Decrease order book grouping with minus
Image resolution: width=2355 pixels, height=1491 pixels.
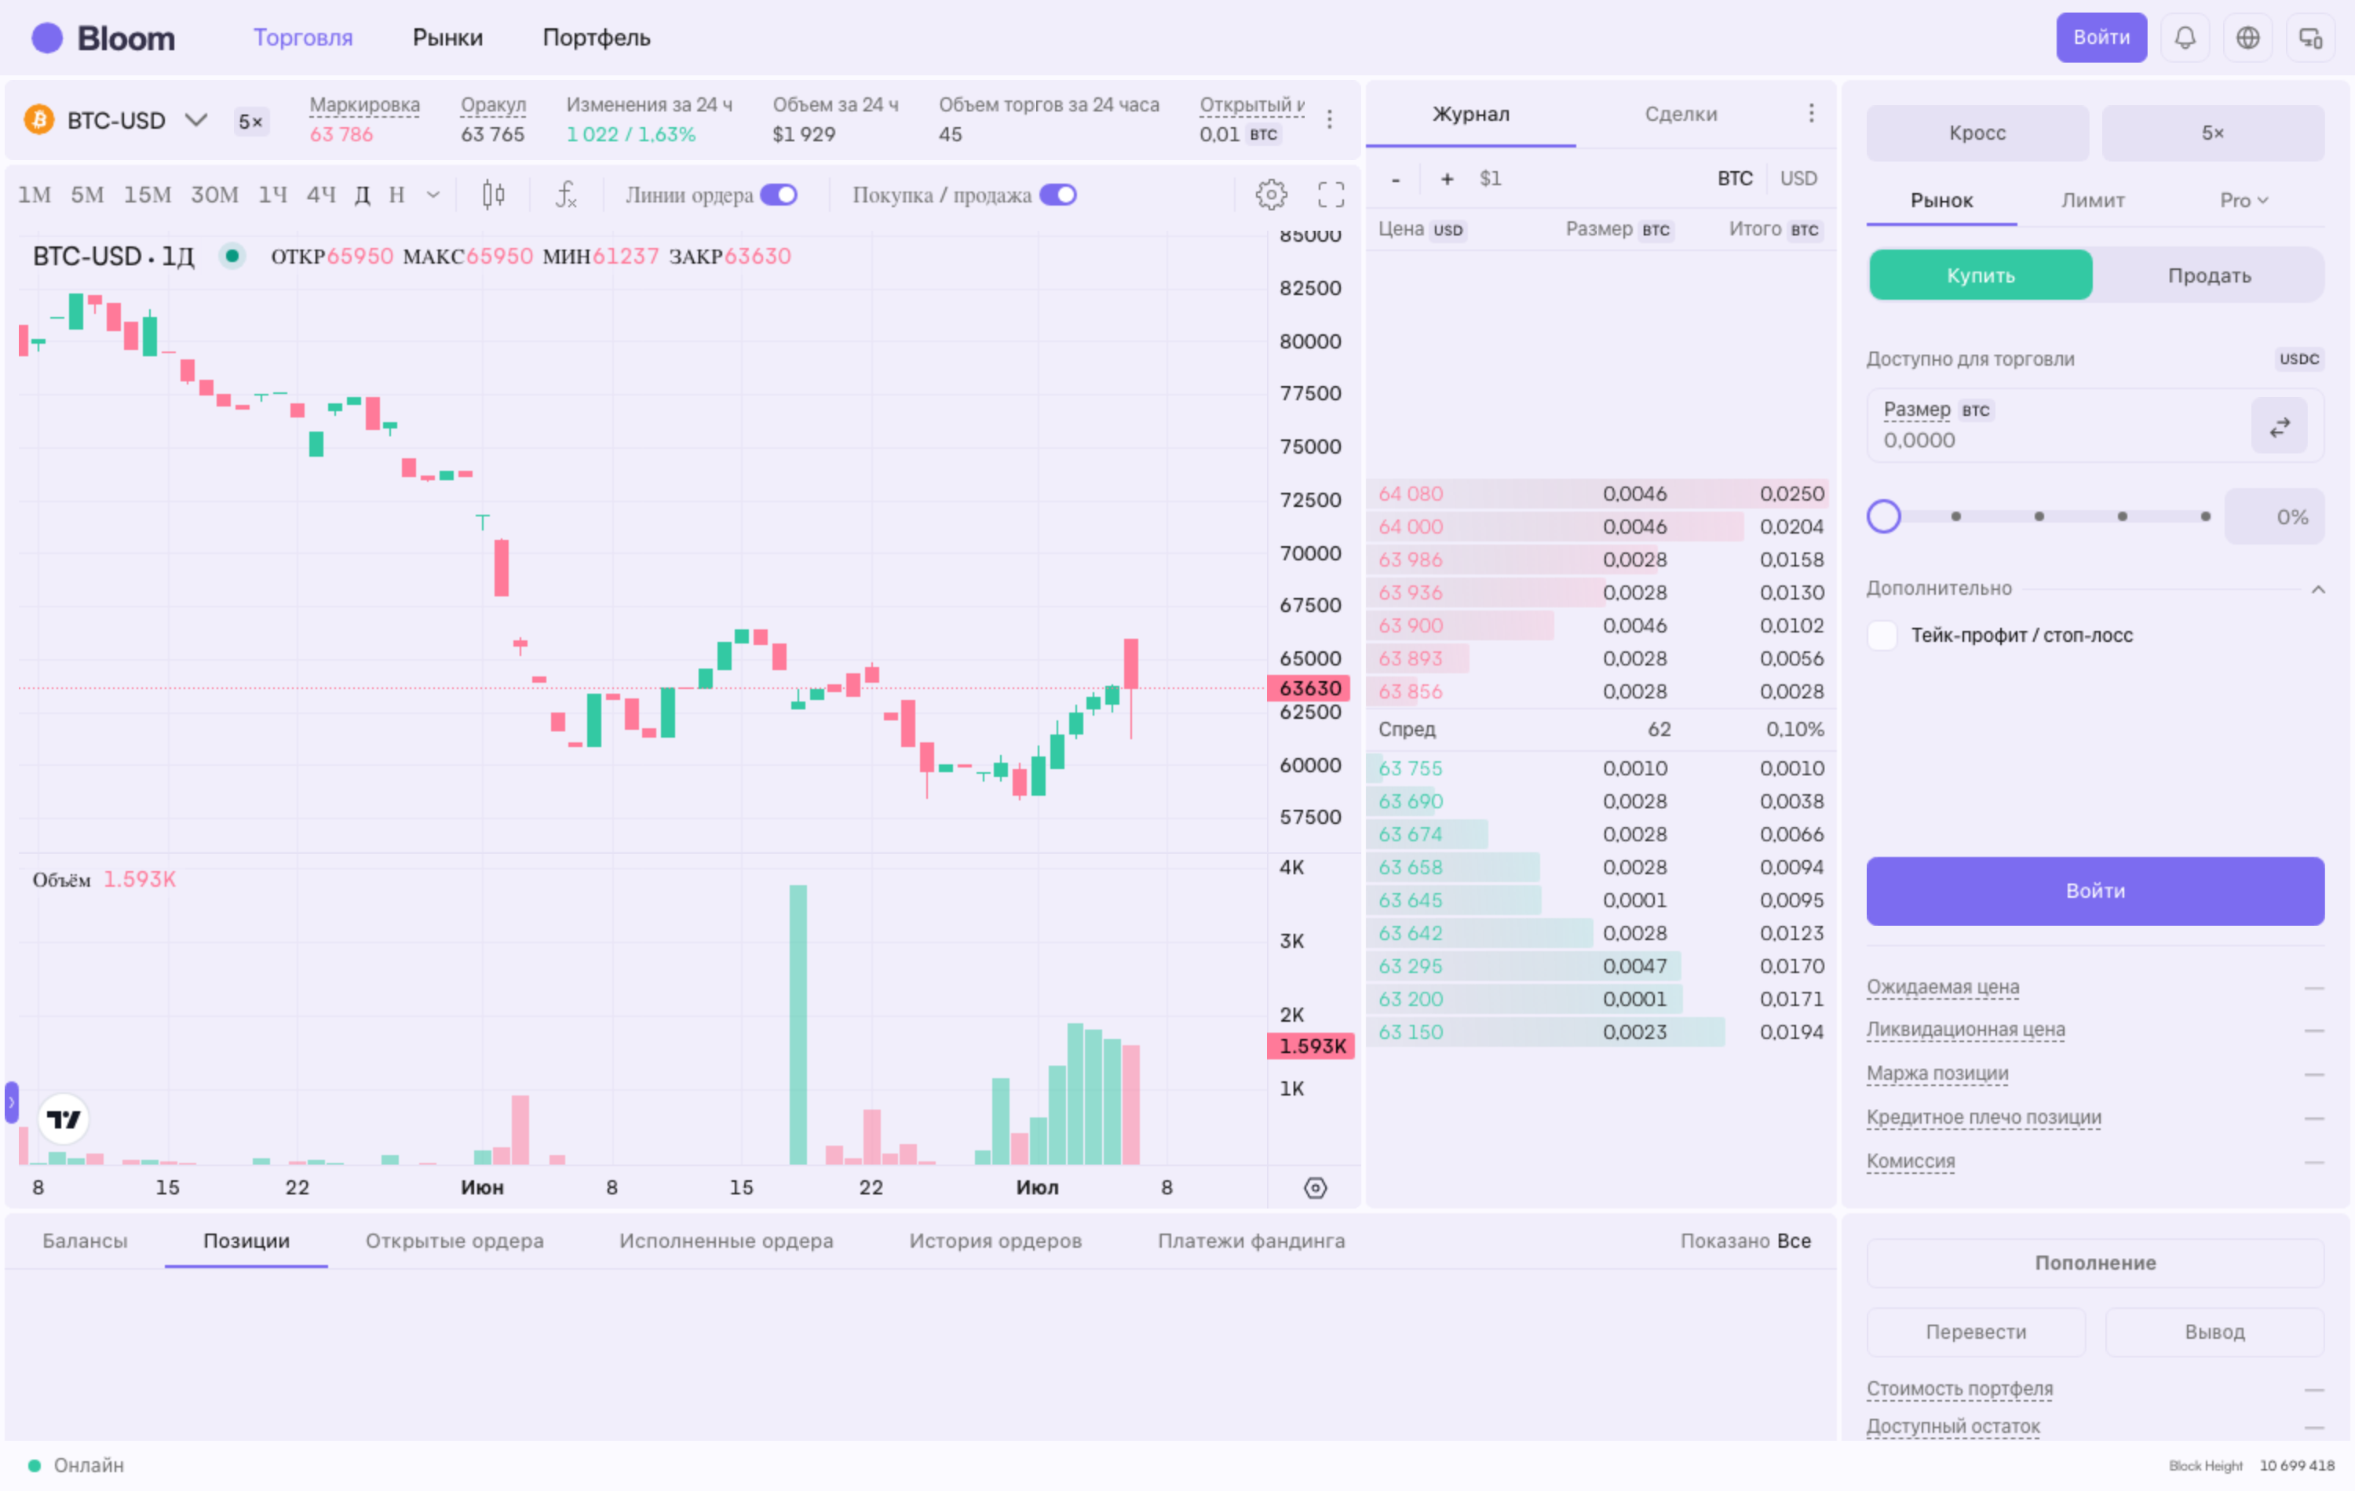tap(1396, 179)
